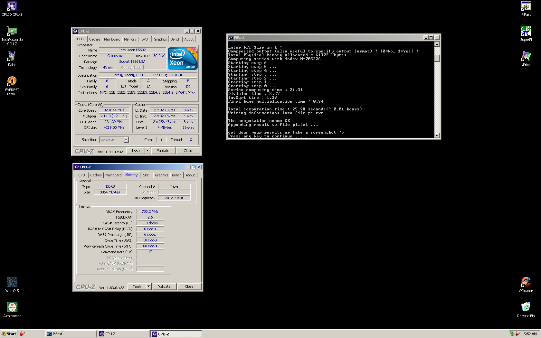Select the CCleaner desktop icon
The width and height of the screenshot is (541, 338).
(x=526, y=285)
